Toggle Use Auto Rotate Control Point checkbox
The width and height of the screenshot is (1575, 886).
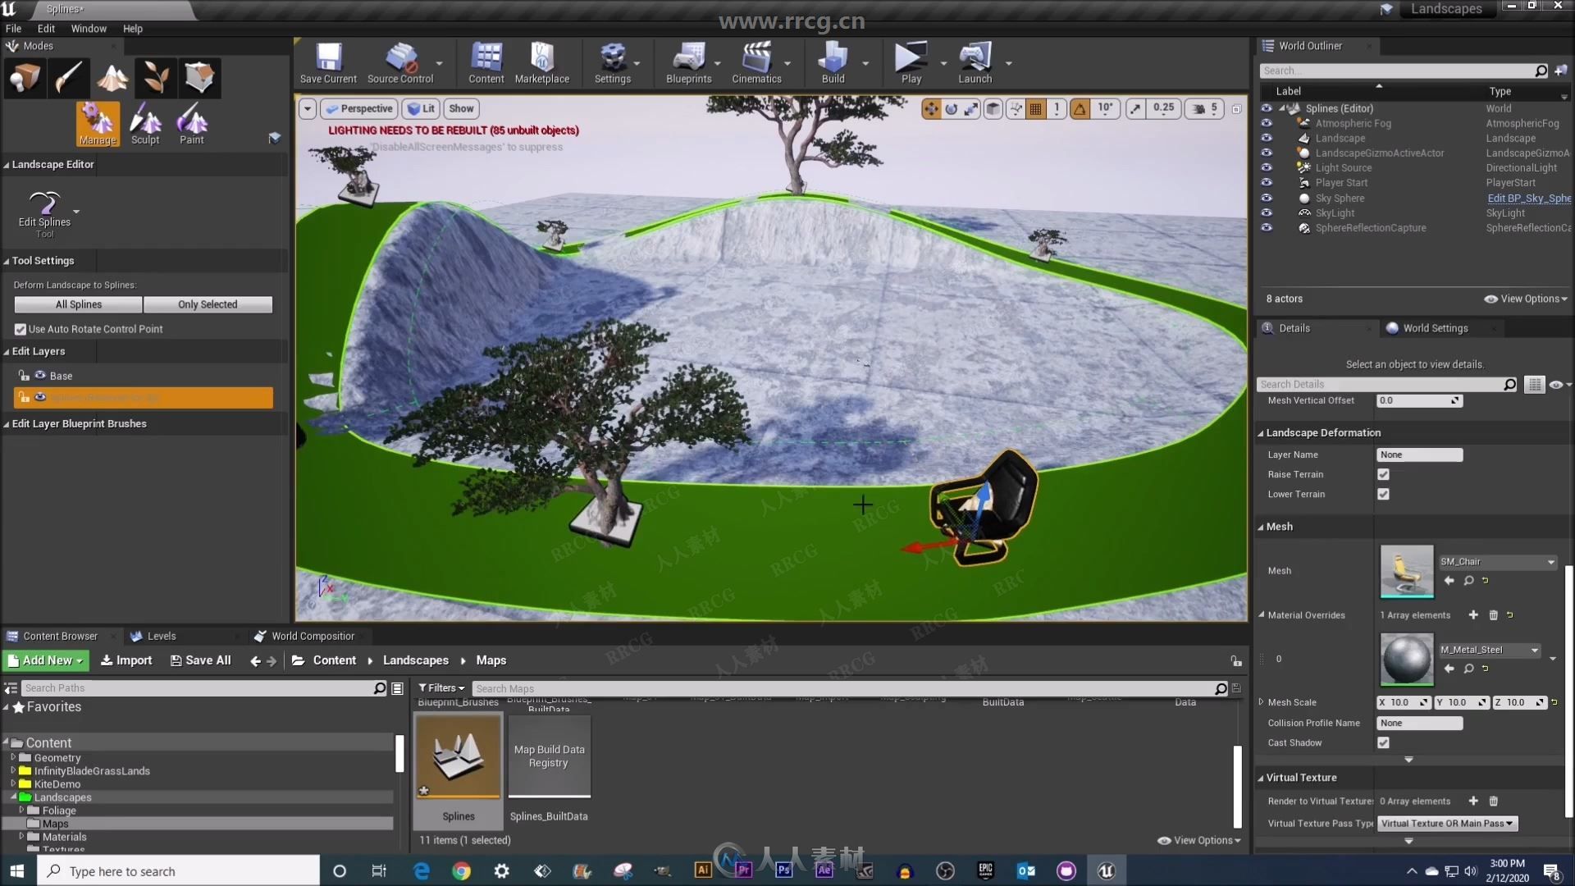click(20, 328)
